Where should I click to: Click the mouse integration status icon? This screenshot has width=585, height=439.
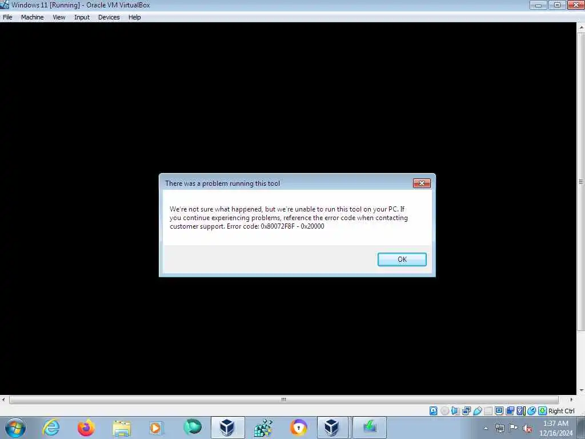tap(532, 411)
